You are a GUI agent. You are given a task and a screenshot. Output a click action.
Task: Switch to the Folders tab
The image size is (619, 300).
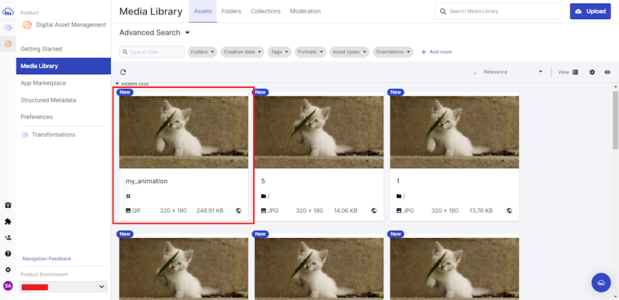coord(232,11)
